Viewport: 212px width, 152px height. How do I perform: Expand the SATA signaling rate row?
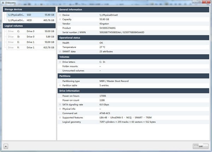pyautogui.click(x=60, y=104)
